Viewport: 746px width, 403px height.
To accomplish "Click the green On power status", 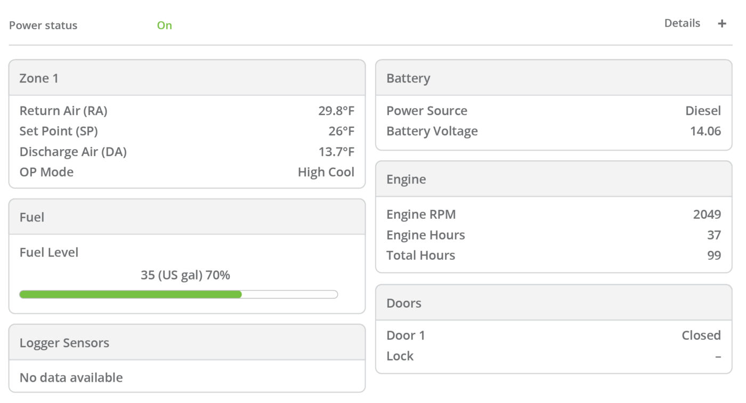I will click(164, 26).
